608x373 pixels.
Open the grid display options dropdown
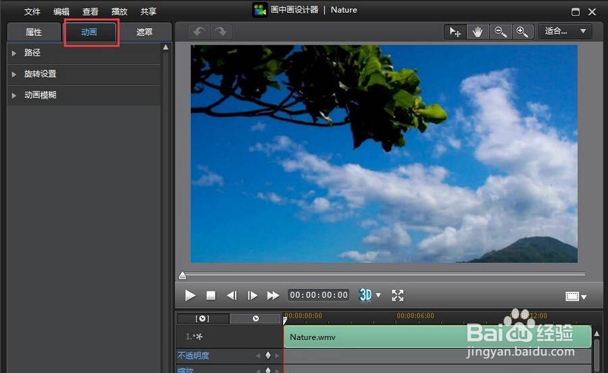pos(576,297)
